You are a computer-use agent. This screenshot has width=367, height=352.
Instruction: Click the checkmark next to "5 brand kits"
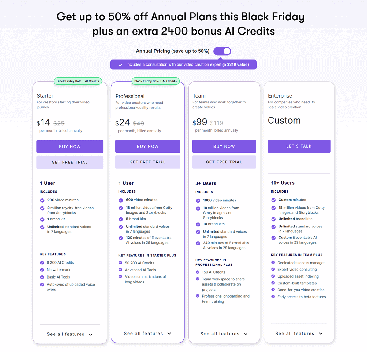point(120,219)
